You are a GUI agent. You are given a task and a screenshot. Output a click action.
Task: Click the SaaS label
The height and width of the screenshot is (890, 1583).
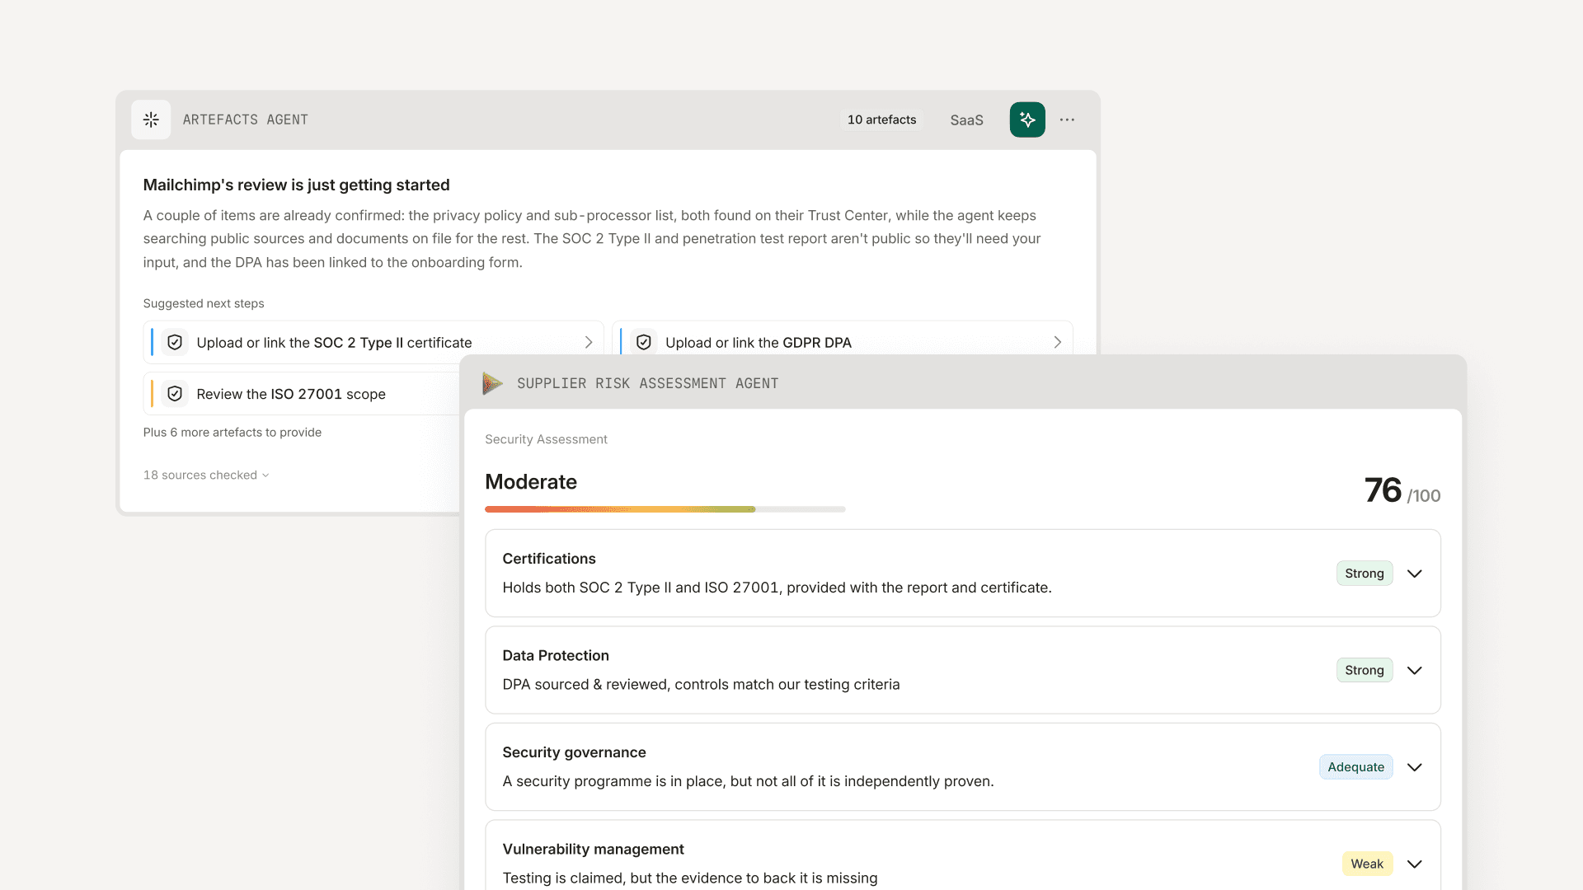pyautogui.click(x=966, y=120)
